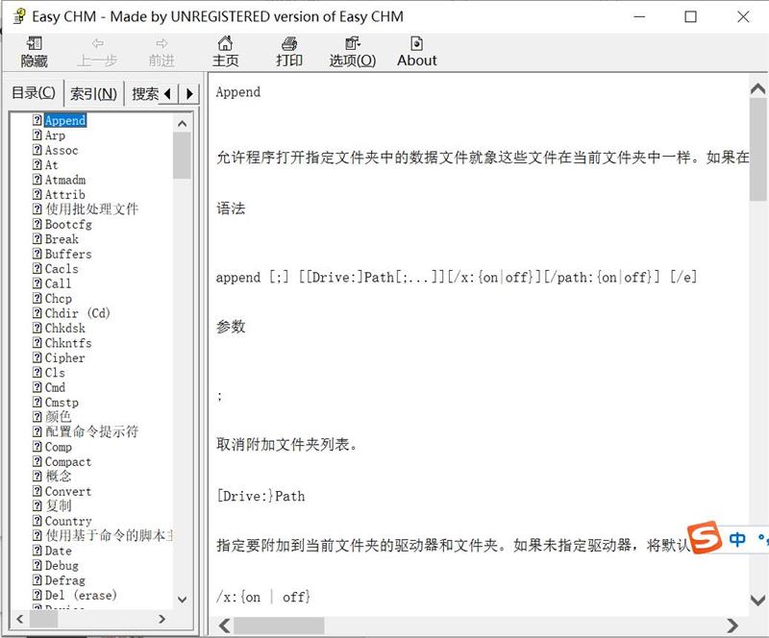Click the help topic icon beside Defrag
Image resolution: width=769 pixels, height=638 pixels.
[37, 579]
